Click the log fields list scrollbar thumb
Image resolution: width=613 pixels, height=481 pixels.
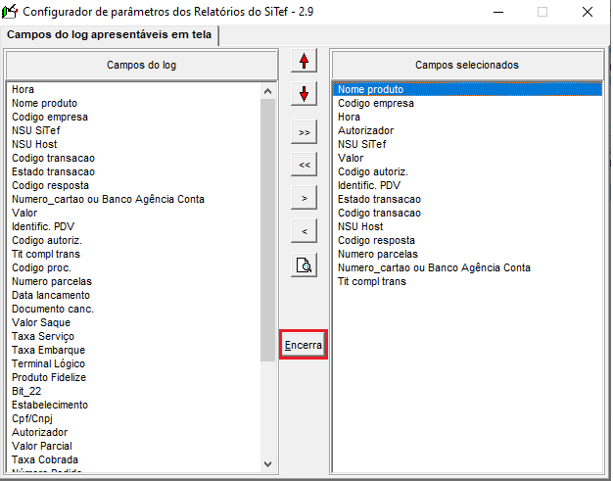point(267,230)
